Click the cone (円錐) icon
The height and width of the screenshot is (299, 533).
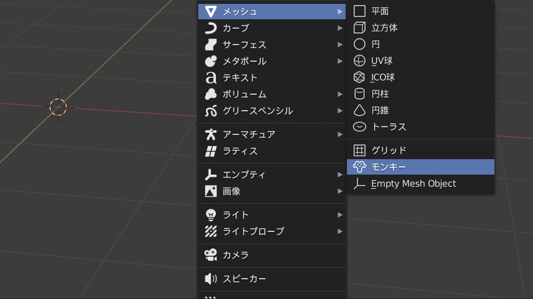359,110
